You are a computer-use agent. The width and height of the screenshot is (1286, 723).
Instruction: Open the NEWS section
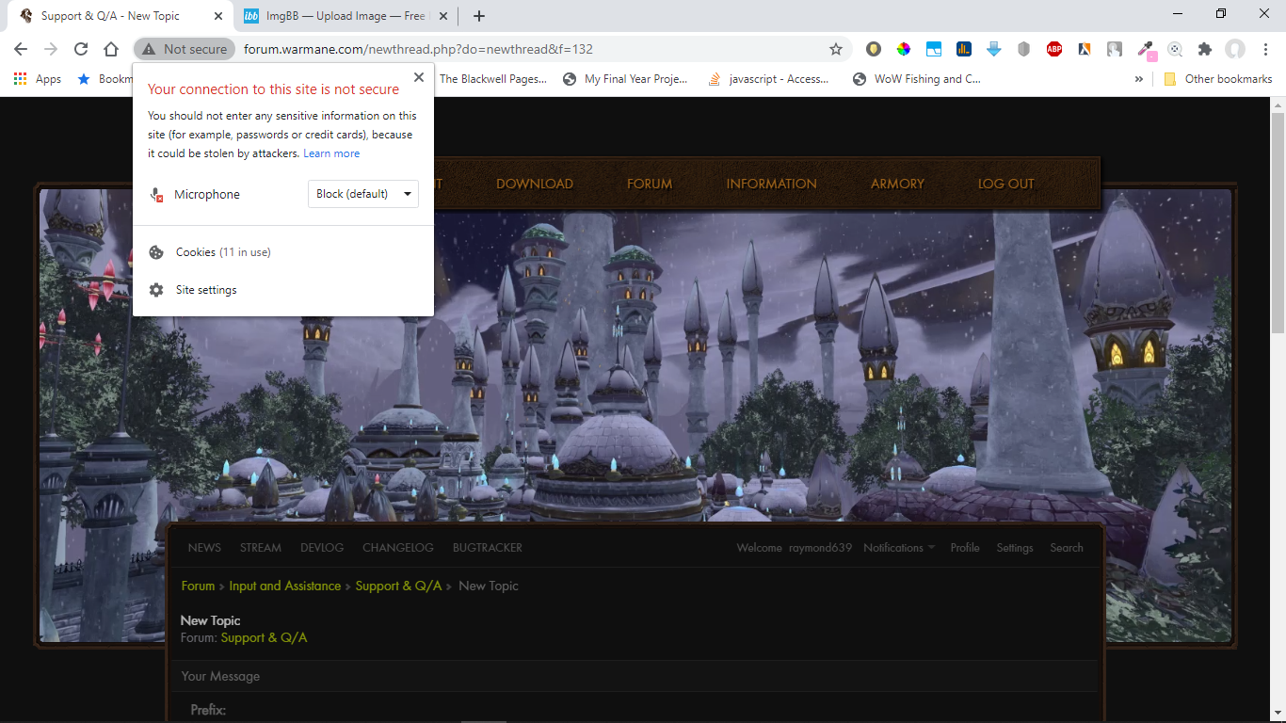[x=204, y=548]
